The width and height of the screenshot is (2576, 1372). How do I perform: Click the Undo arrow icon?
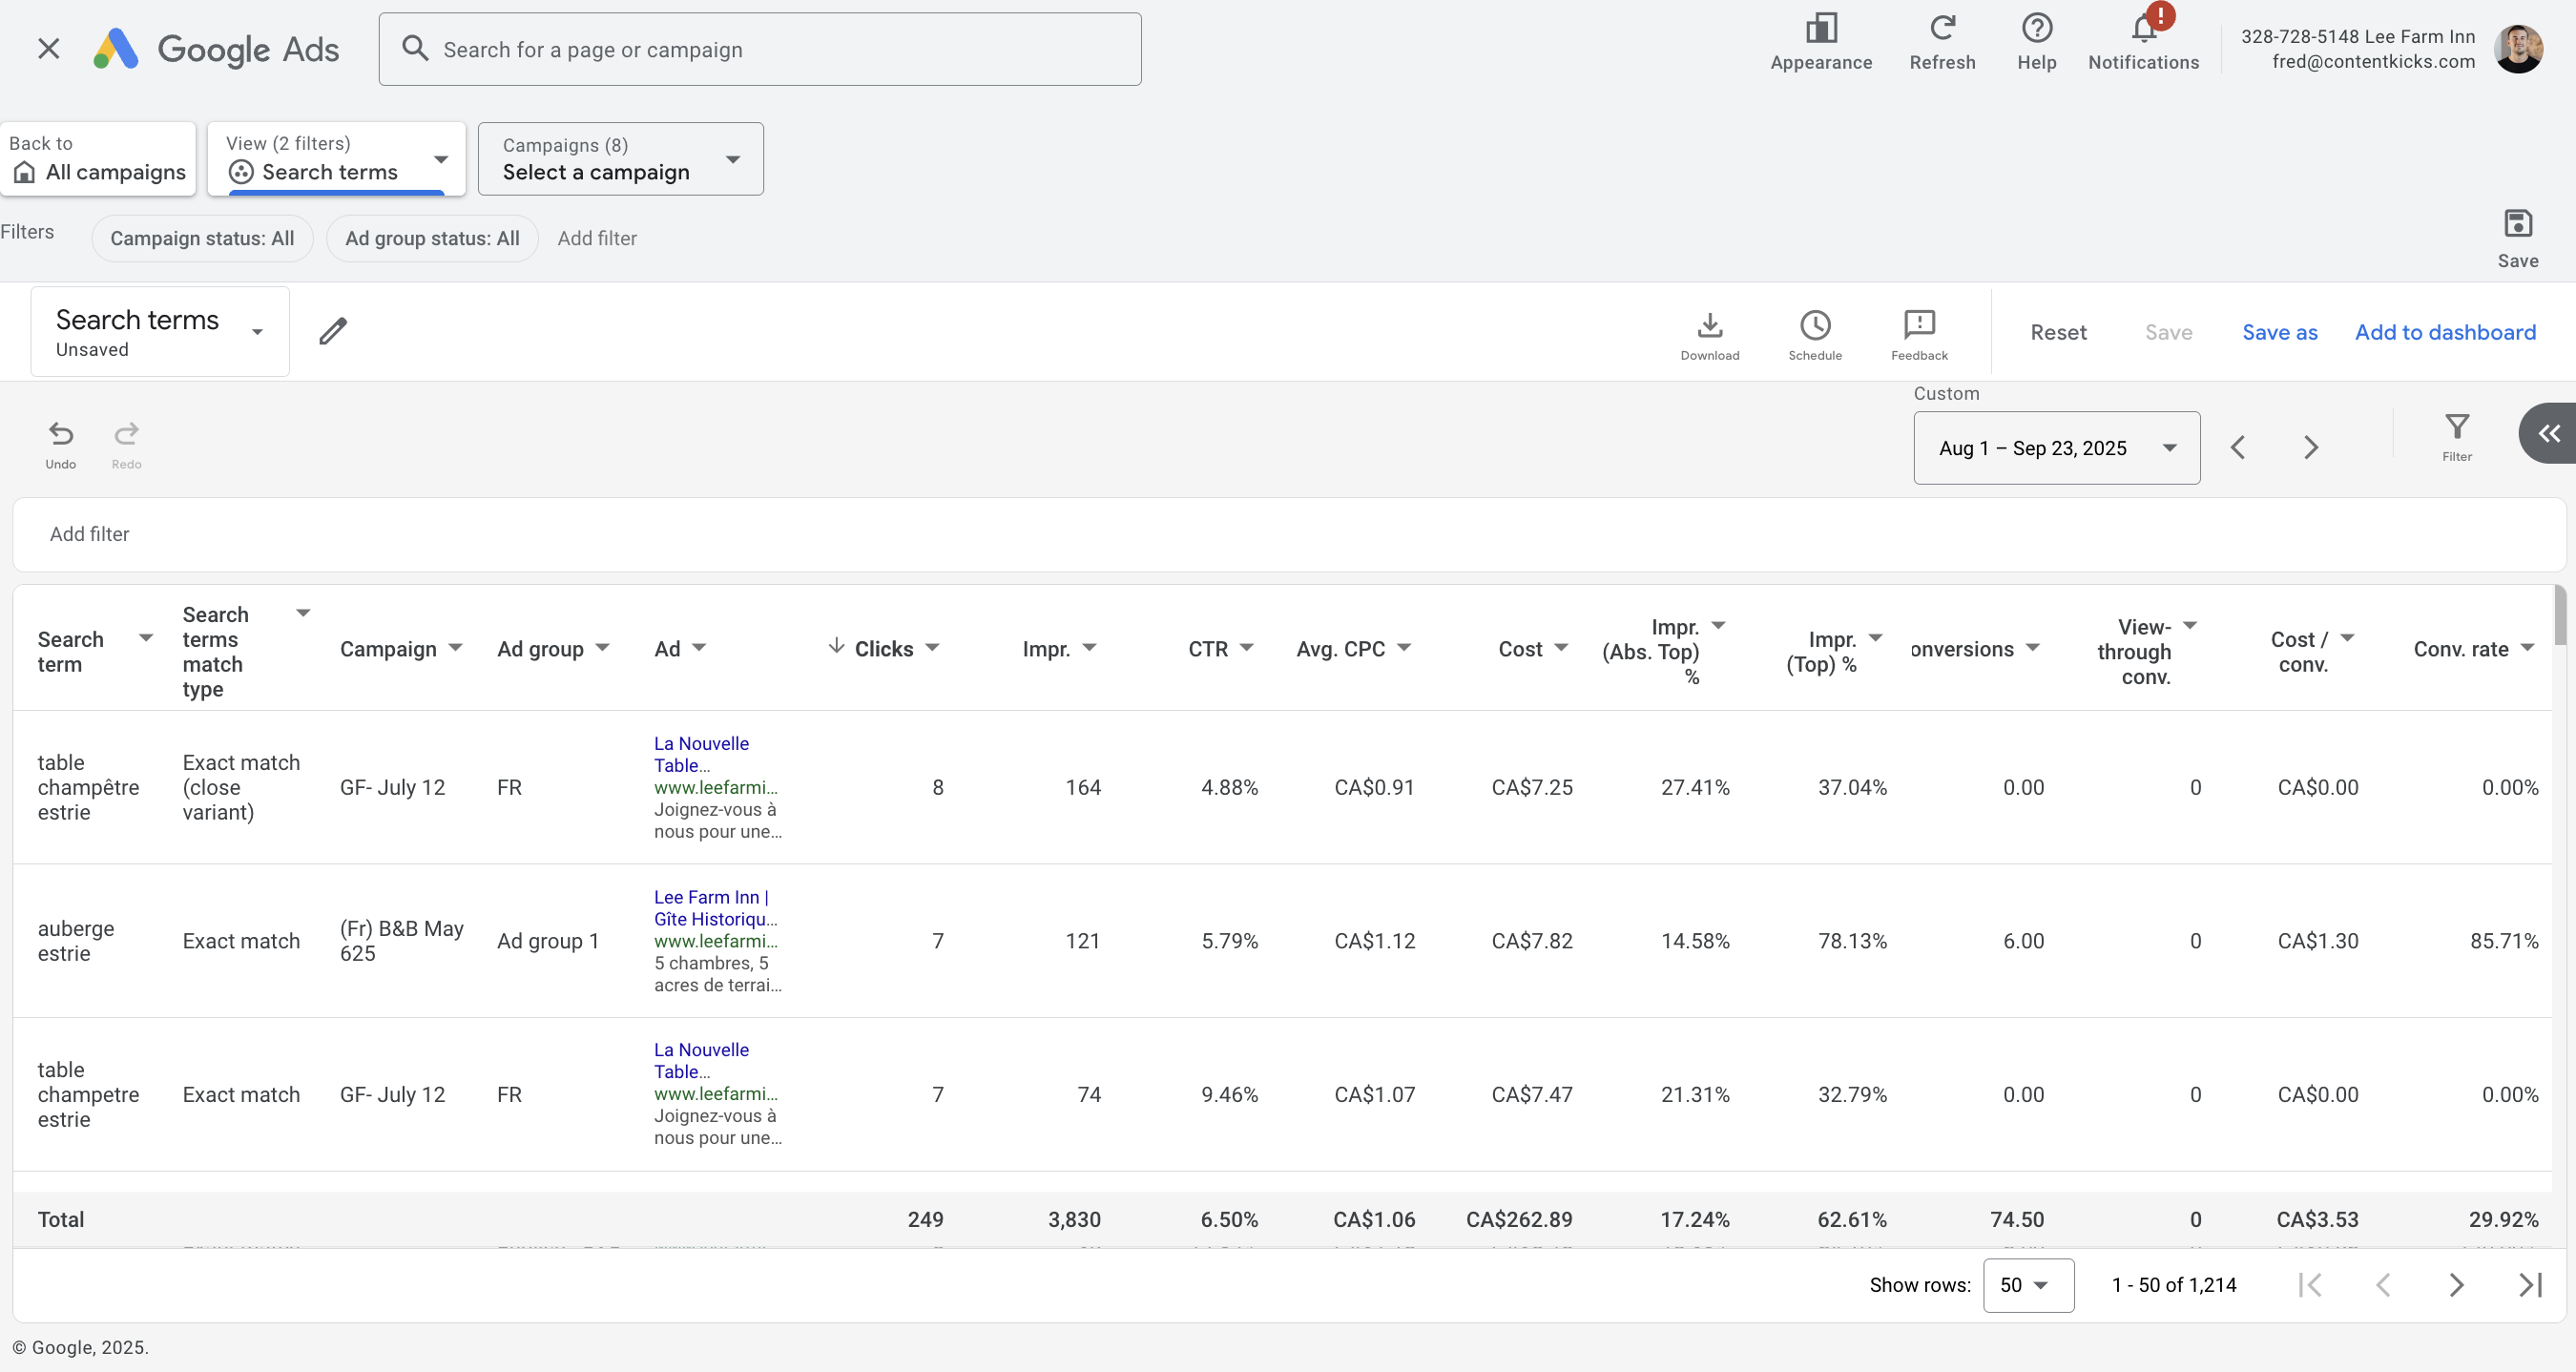(60, 434)
